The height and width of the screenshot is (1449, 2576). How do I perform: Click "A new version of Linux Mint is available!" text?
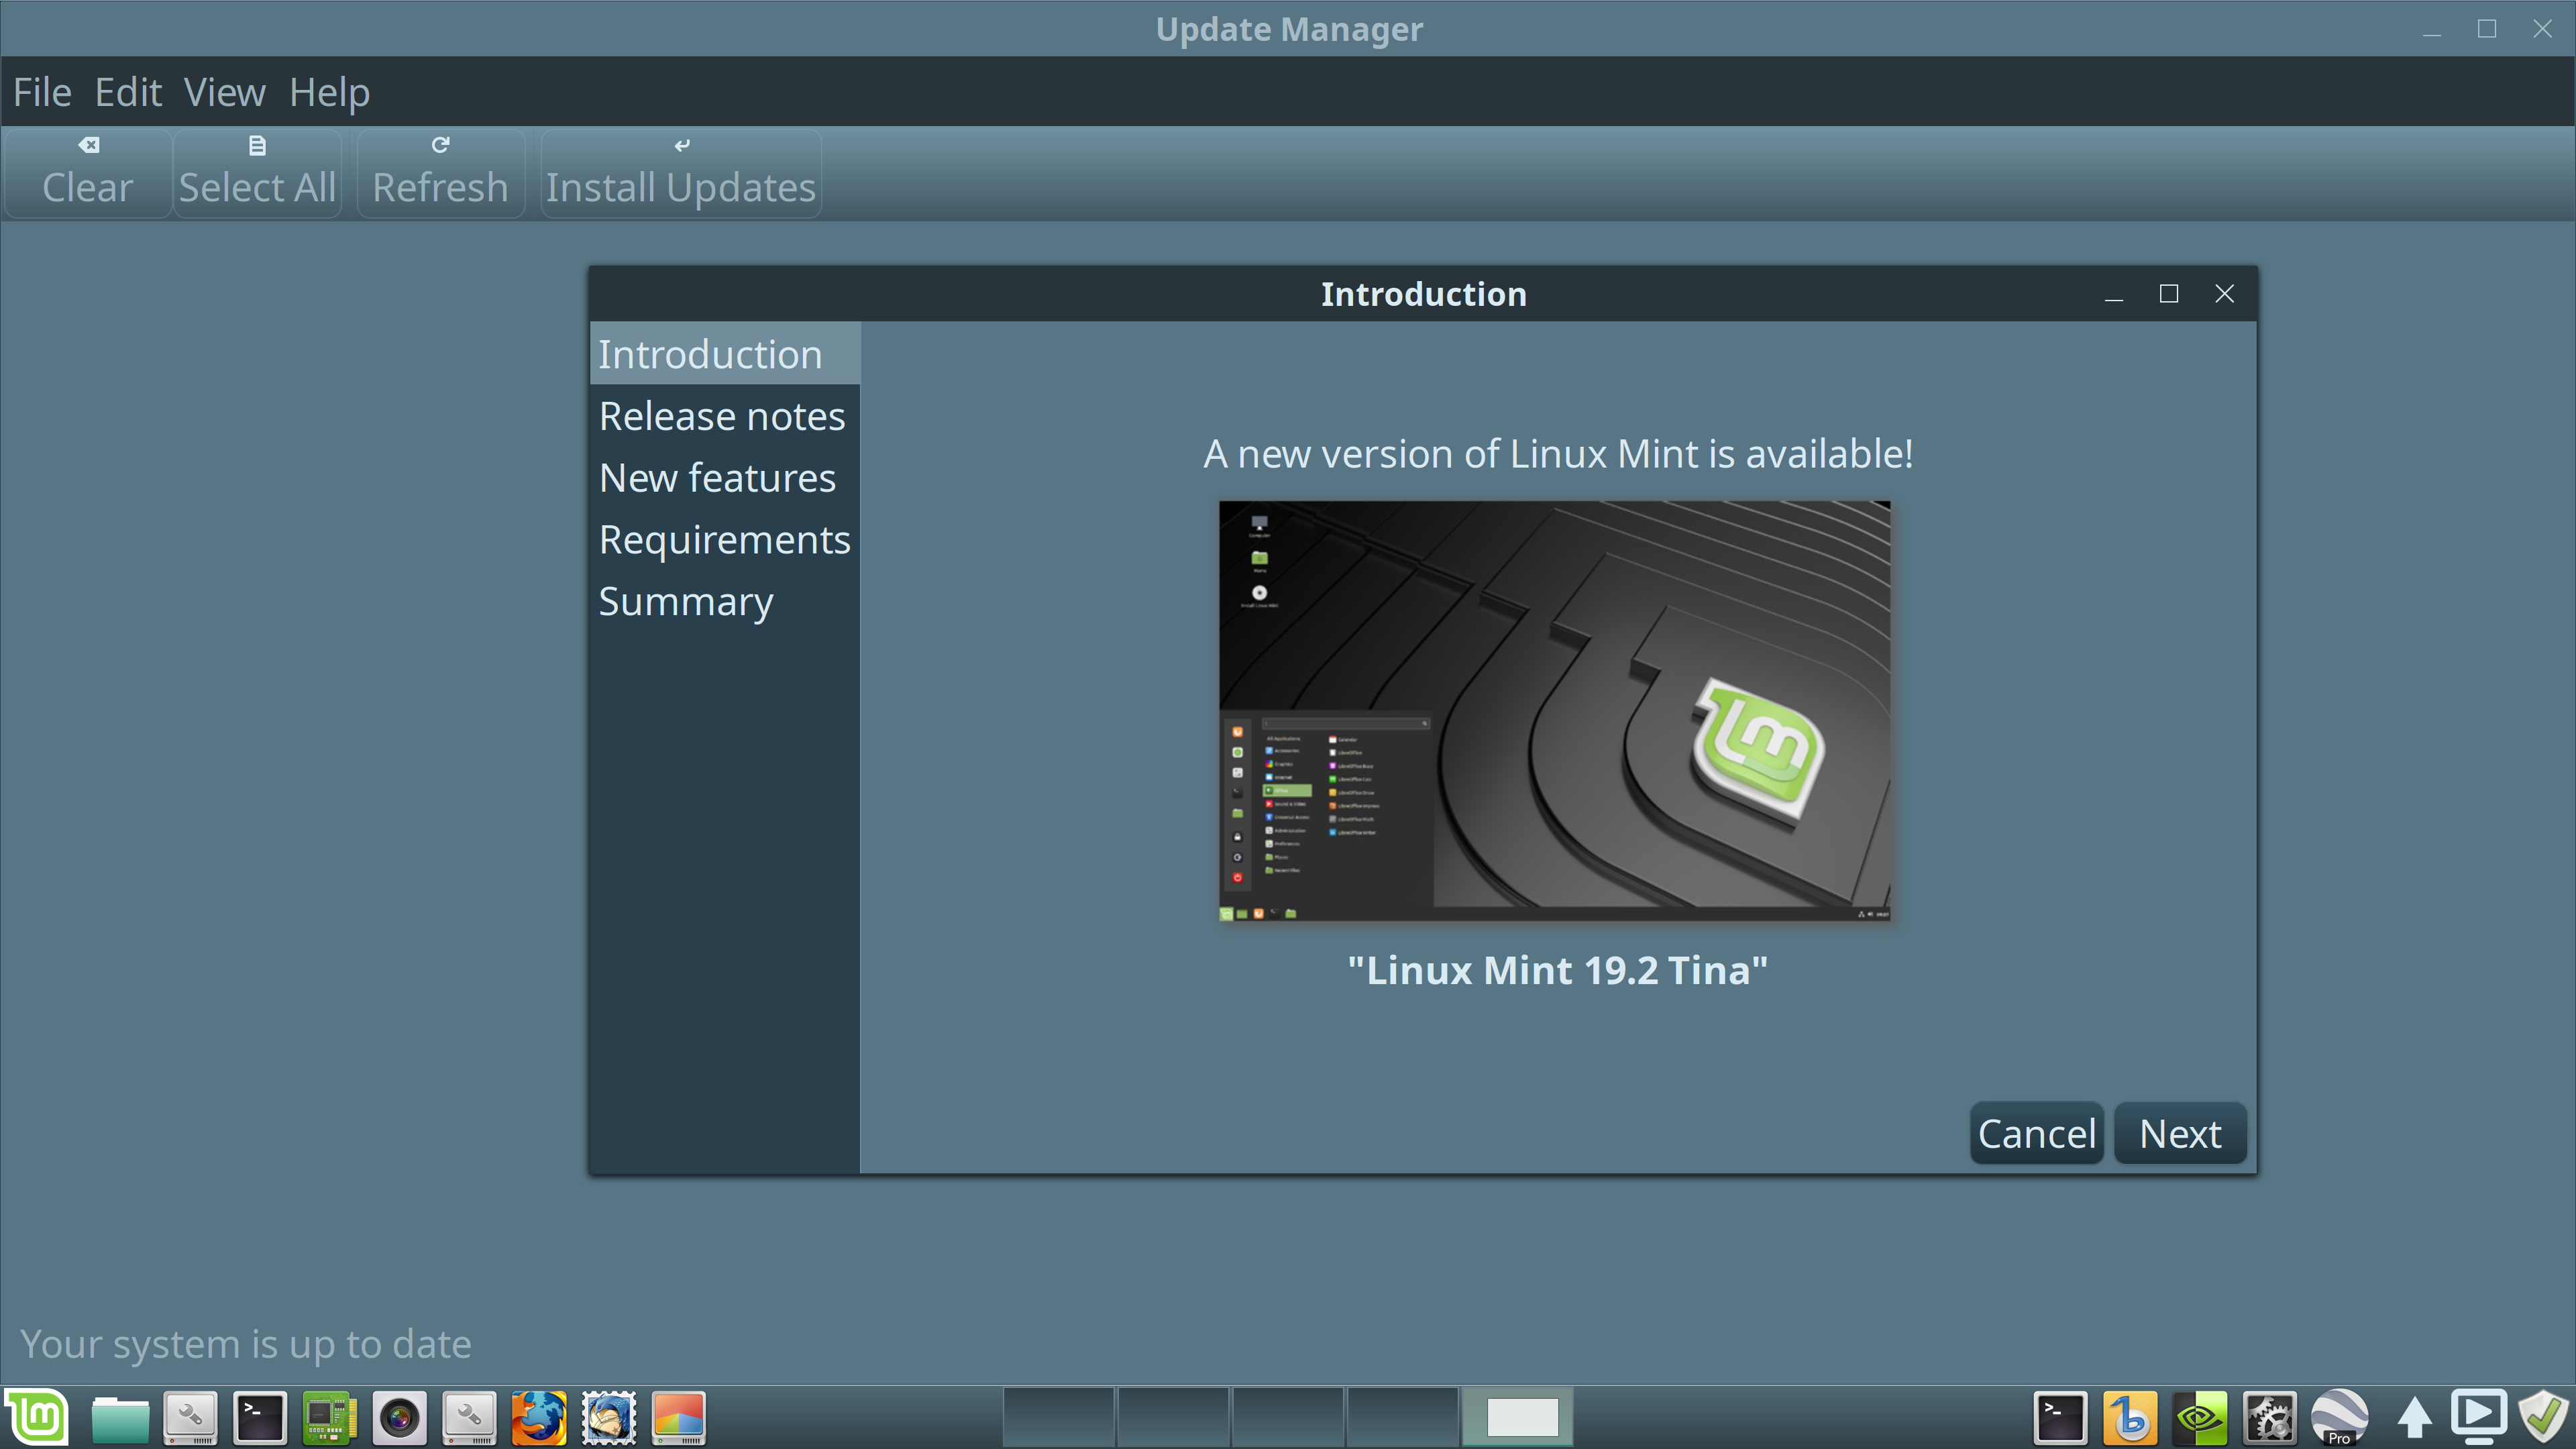point(1558,454)
